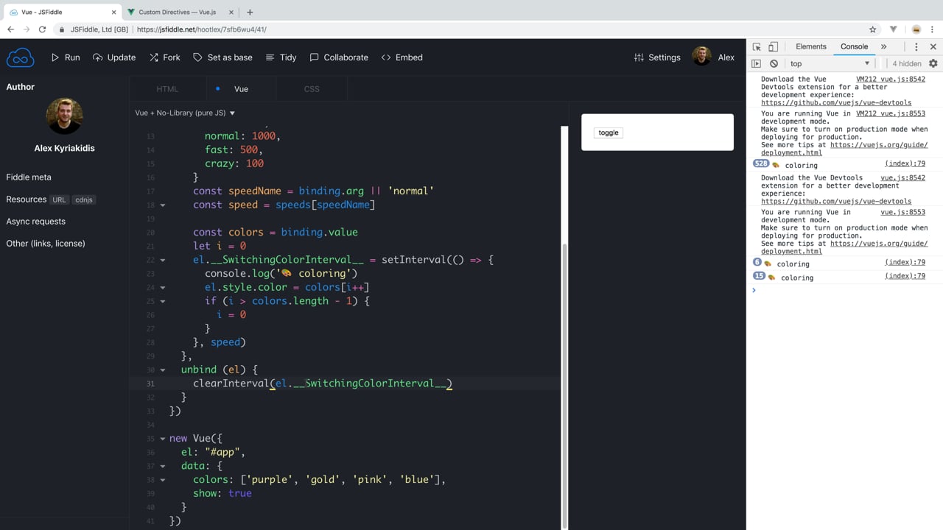943x530 pixels.
Task: Collapse code fold at line 24
Action: coord(163,288)
